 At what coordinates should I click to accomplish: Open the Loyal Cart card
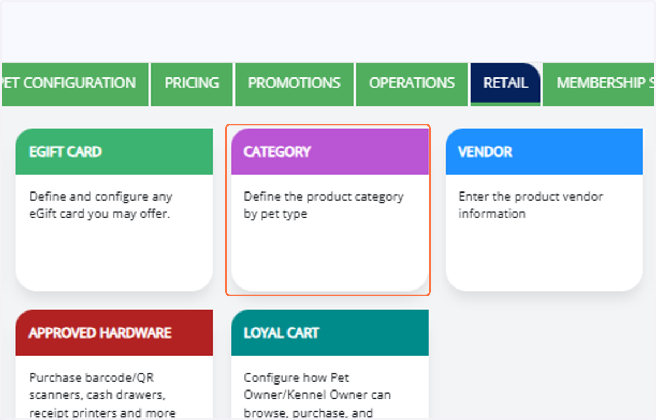pos(330,364)
